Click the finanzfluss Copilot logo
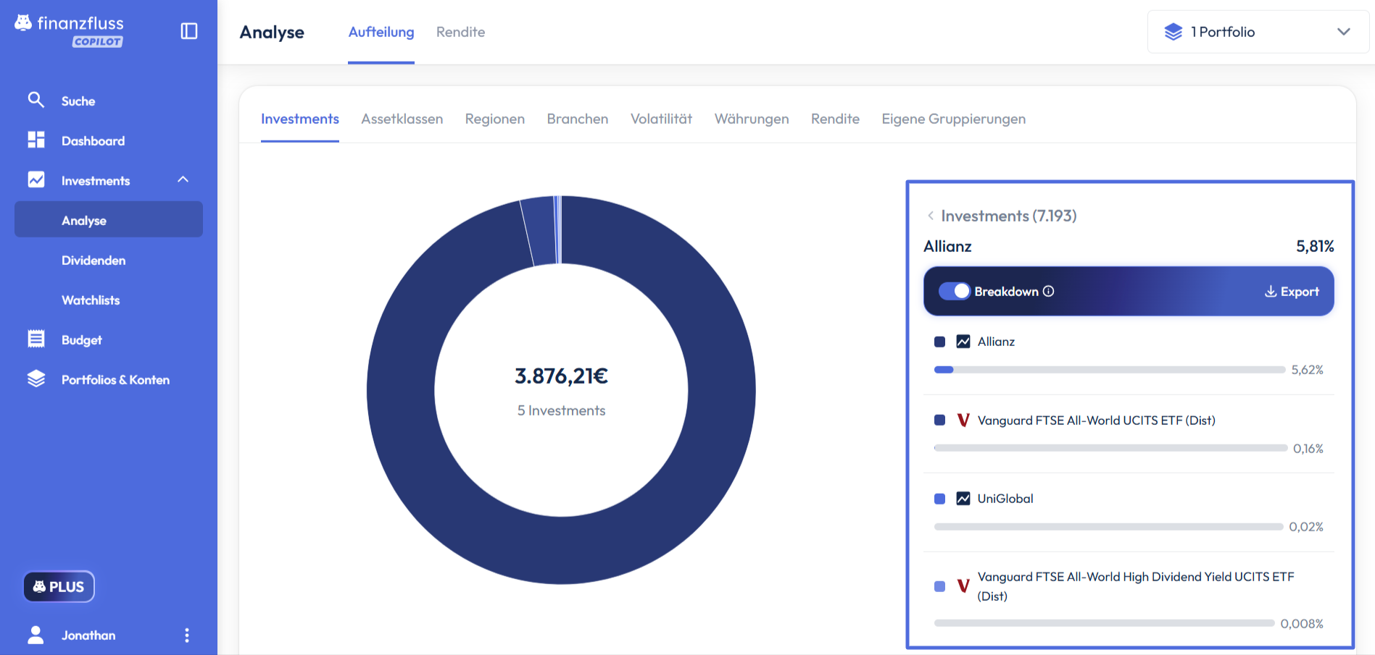The height and width of the screenshot is (655, 1375). 70,31
